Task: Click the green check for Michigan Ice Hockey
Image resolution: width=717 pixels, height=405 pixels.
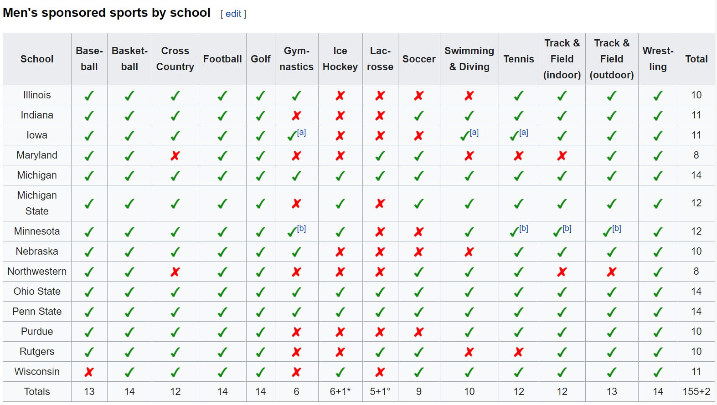Action: click(x=340, y=176)
